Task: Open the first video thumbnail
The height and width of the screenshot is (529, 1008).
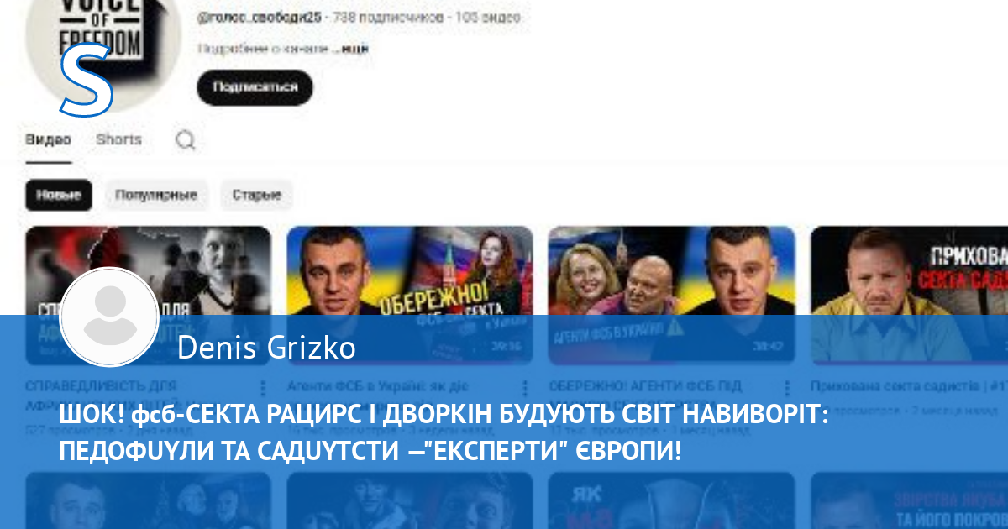Action: [148, 295]
